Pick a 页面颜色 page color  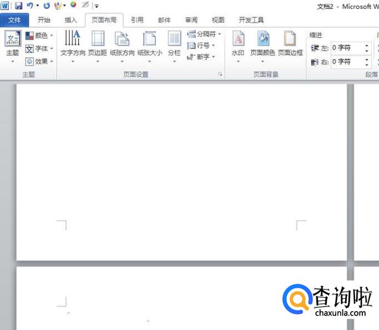(x=262, y=47)
